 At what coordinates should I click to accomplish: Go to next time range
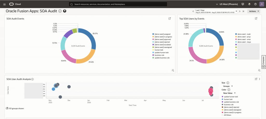(240, 11)
